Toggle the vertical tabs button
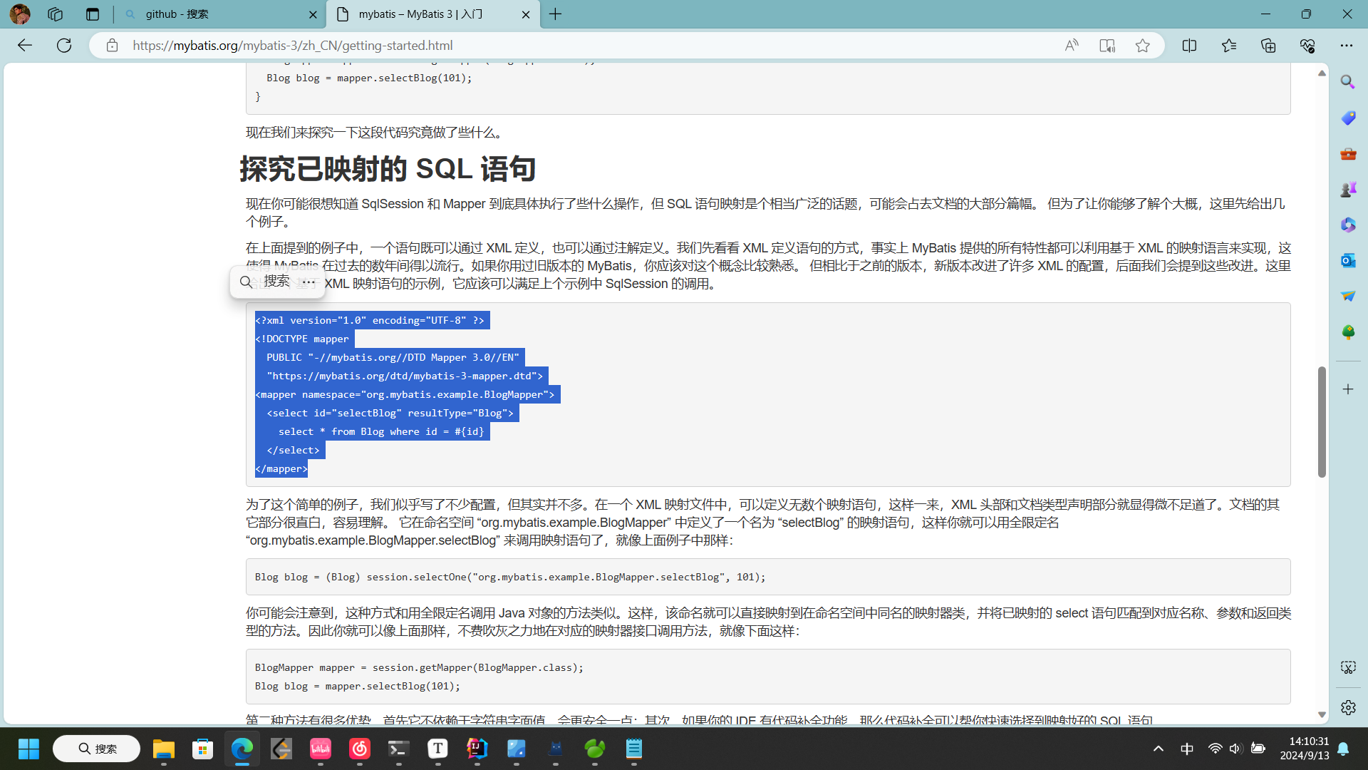Viewport: 1368px width, 770px height. (93, 14)
